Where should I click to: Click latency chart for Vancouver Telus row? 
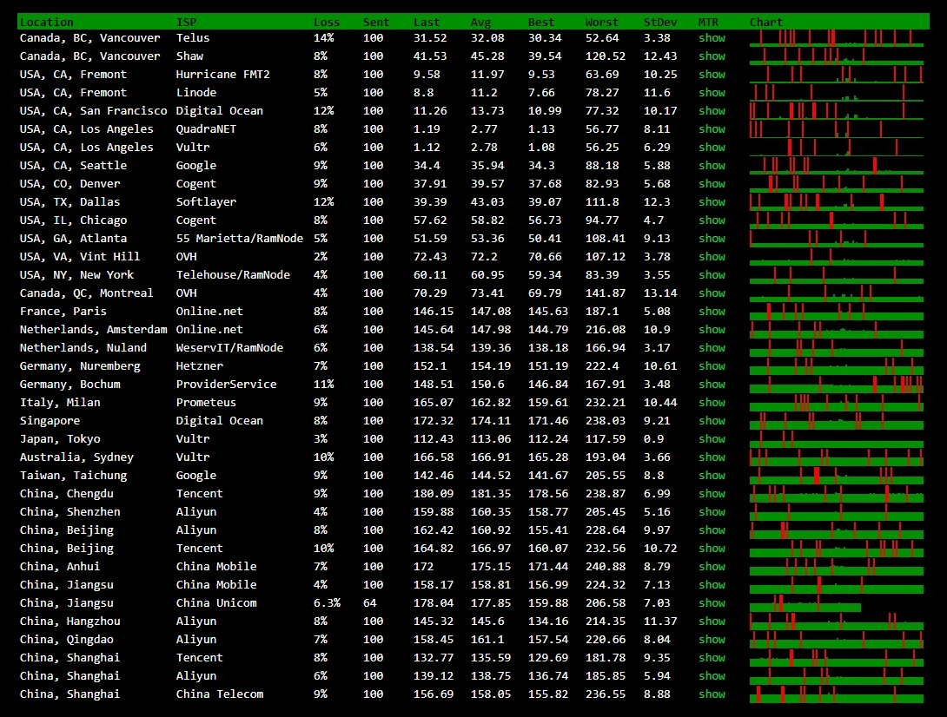(837, 38)
